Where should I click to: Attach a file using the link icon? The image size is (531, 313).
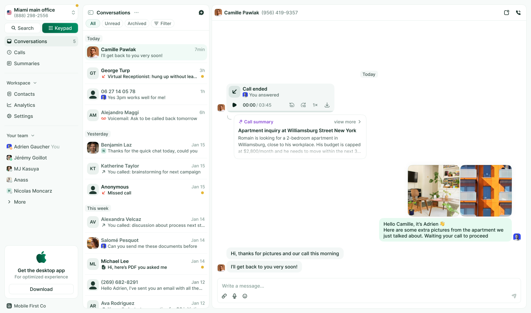pos(224,296)
